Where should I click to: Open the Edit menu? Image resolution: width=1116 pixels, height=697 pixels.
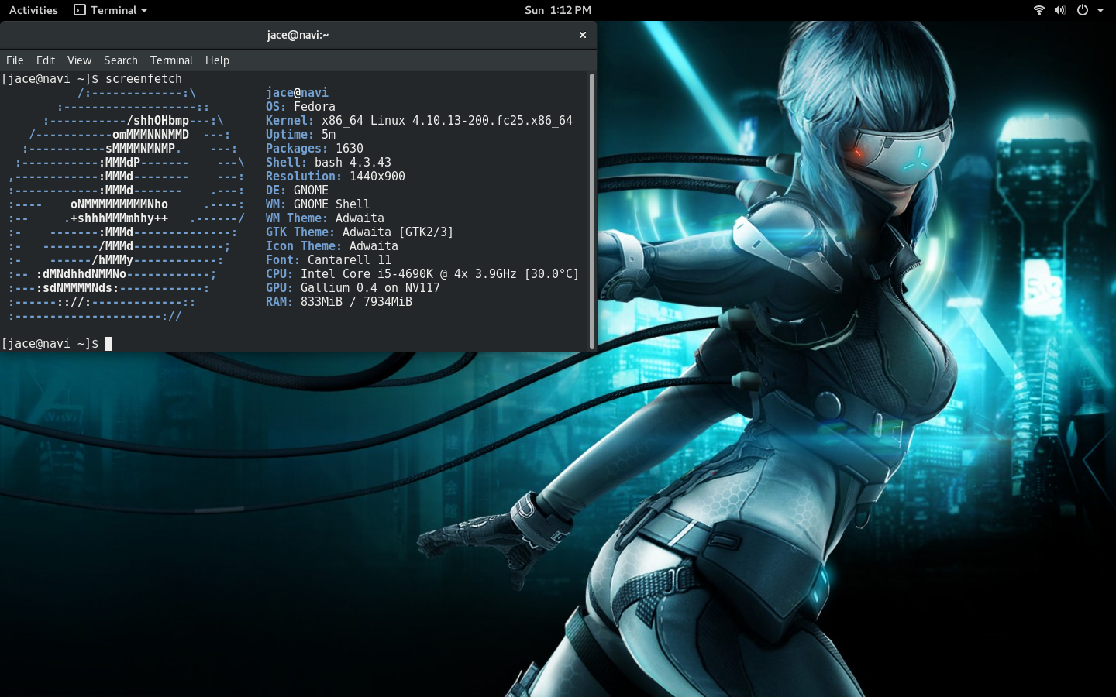tap(46, 60)
